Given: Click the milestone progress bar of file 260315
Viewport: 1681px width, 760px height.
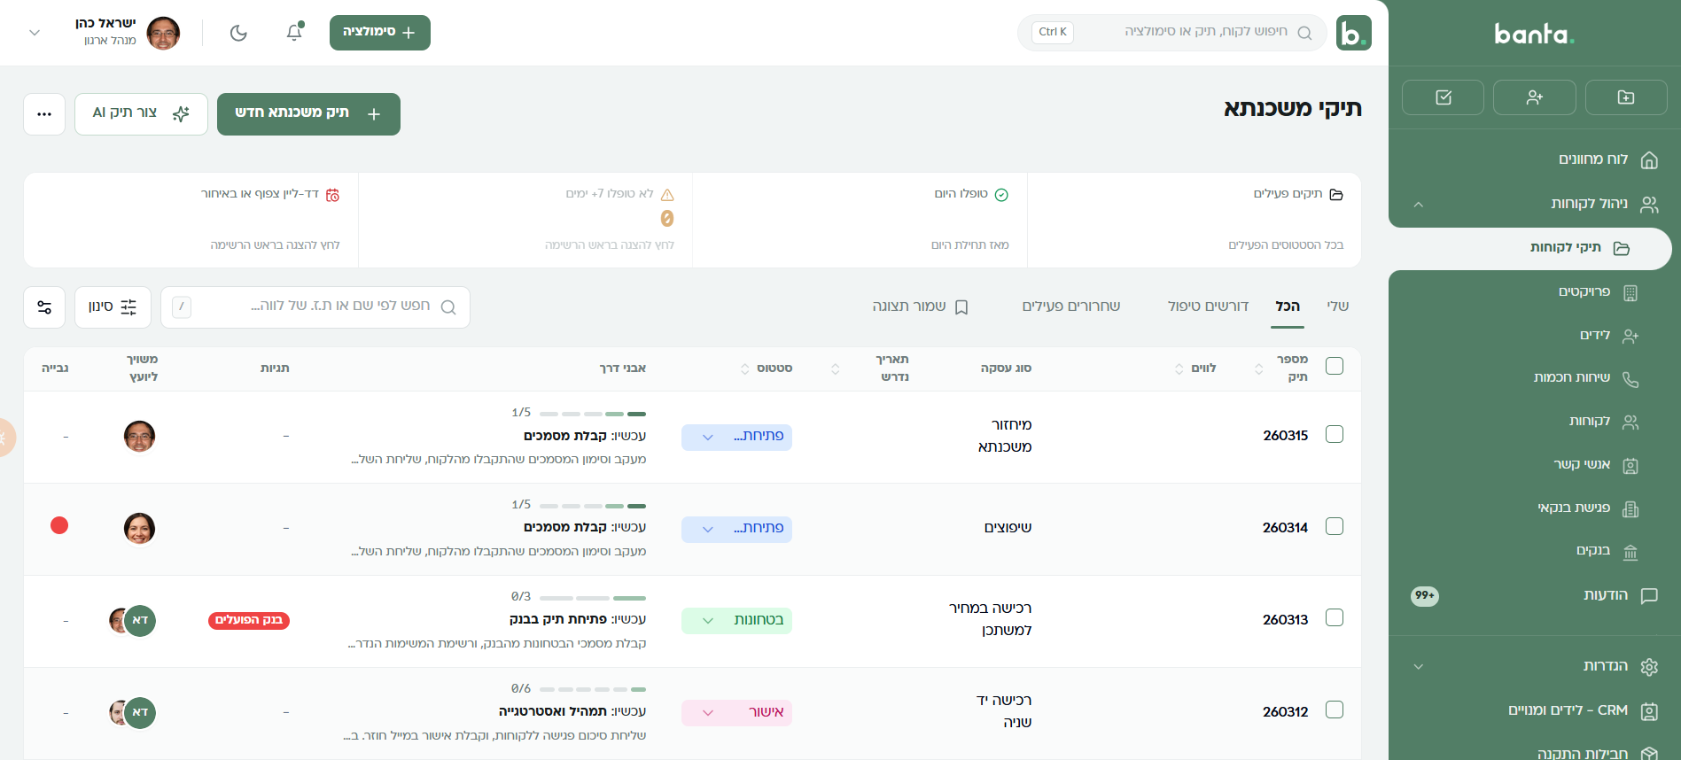Looking at the screenshot, I should [593, 414].
